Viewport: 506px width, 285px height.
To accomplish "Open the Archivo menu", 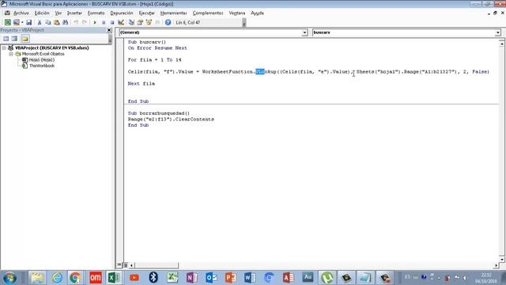I will (21, 13).
